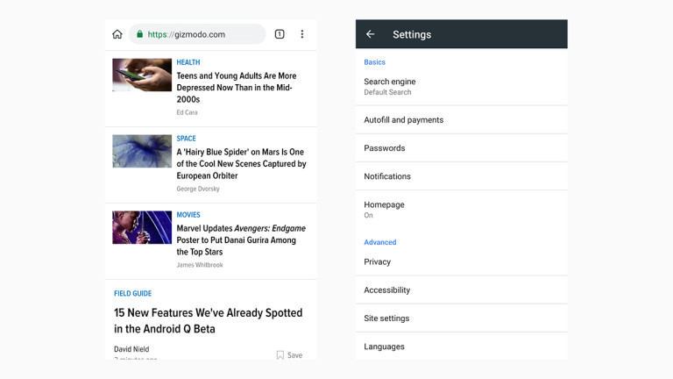Click author name James Whitbrook
Screen dimensions: 673x379
[200, 265]
